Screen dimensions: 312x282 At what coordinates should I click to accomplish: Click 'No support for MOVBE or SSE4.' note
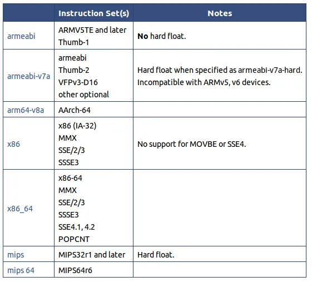pyautogui.click(x=192, y=144)
